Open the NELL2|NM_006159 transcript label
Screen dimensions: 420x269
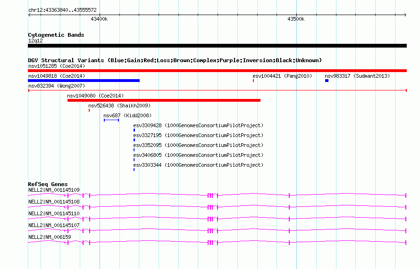pos(50,237)
